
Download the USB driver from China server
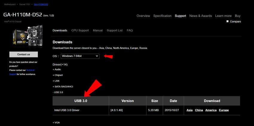[199, 110]
